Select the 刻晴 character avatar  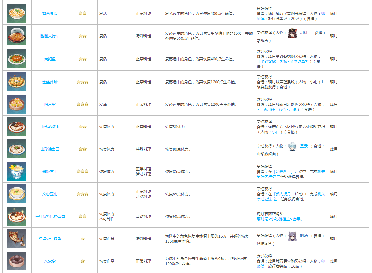(292, 236)
